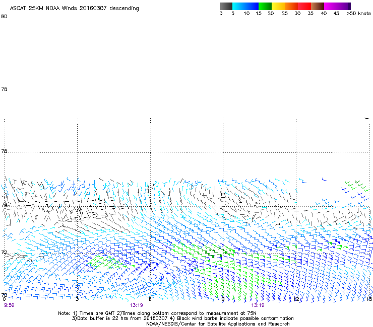This screenshot has height=327, width=373.
Task: Click the red 30-35 knots legend swatch
Action: [304, 6]
